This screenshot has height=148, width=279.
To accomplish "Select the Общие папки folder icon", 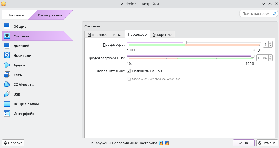I will click(7, 104).
